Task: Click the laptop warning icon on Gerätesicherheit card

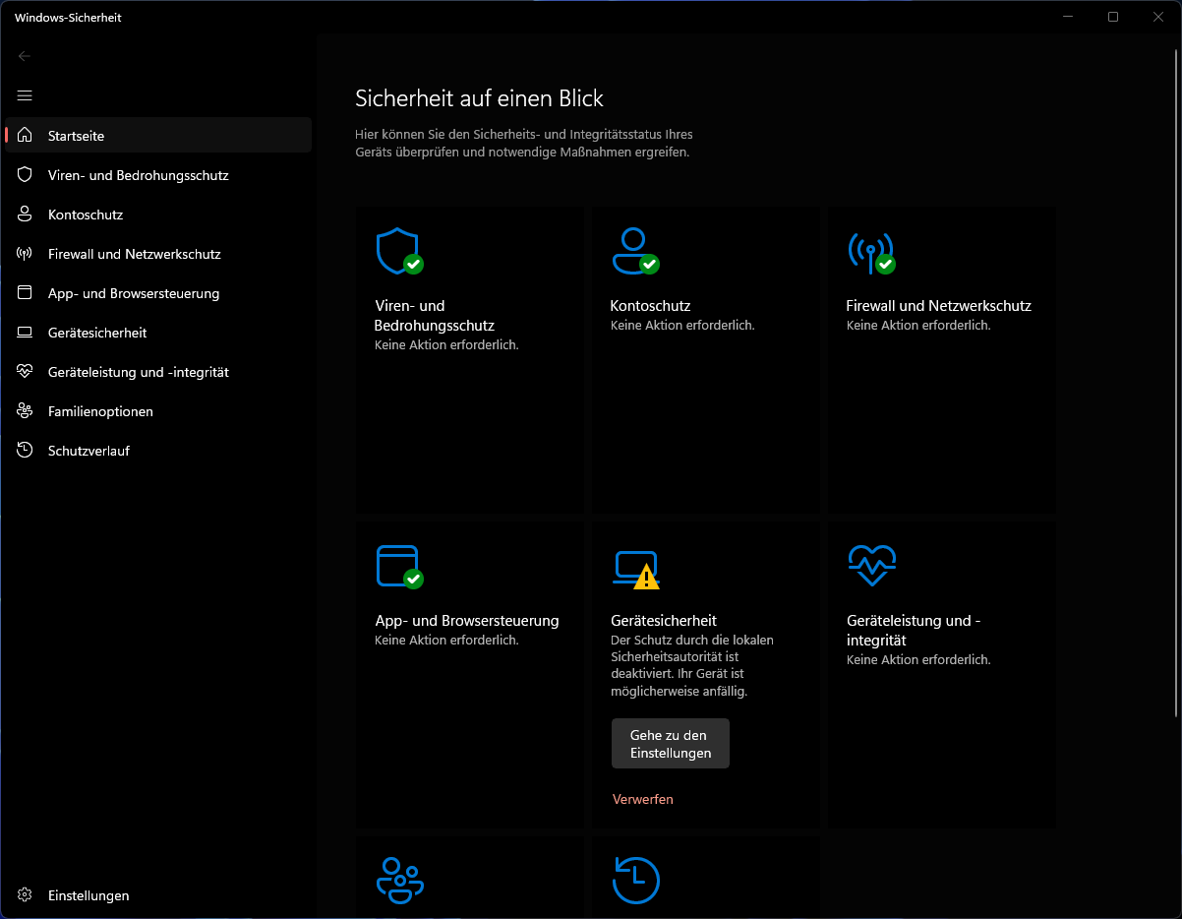Action: [x=636, y=570]
